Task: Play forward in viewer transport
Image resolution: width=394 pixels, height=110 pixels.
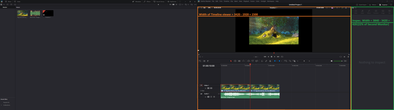Action: click(275, 57)
